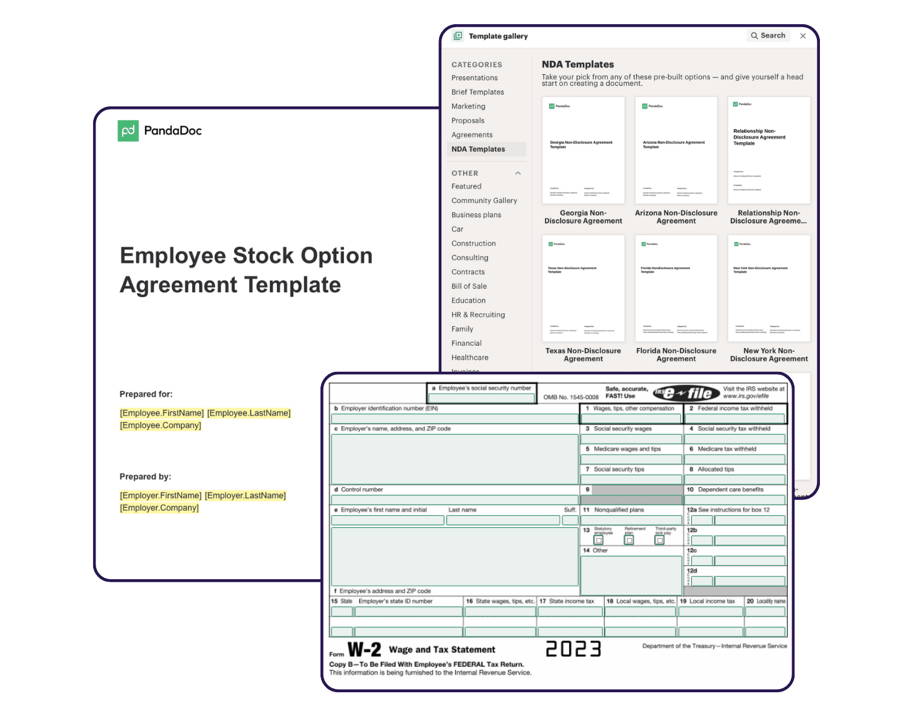This screenshot has width=907, height=711.
Task: Select Presentations category
Action: pos(475,78)
